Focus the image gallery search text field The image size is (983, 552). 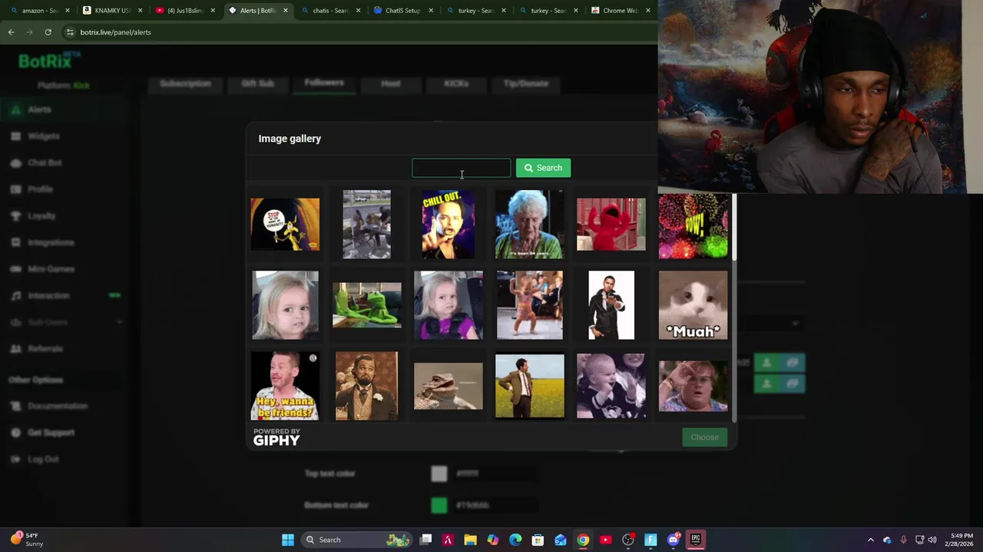pos(461,168)
